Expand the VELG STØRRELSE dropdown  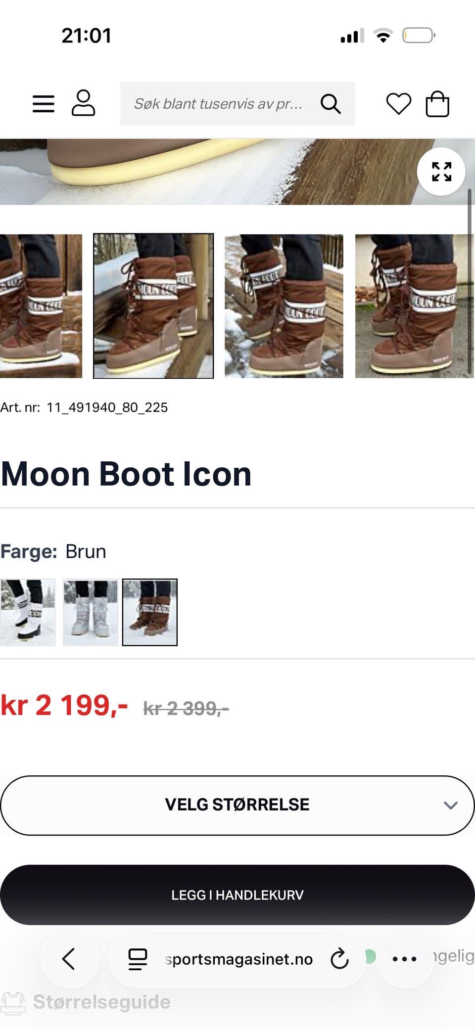(x=237, y=805)
